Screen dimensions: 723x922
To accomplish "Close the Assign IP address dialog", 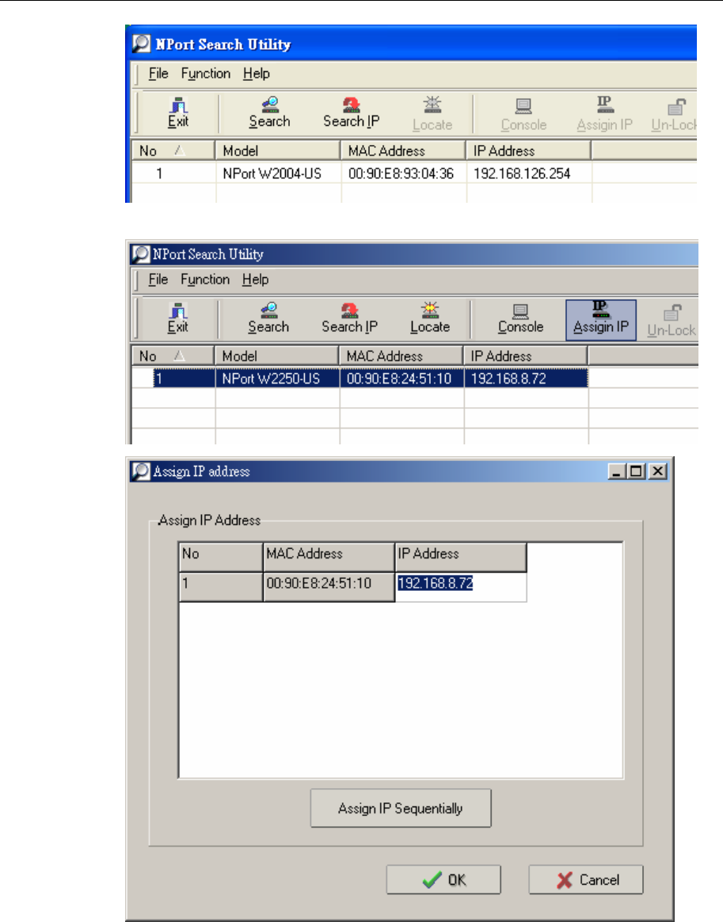I will [x=658, y=471].
